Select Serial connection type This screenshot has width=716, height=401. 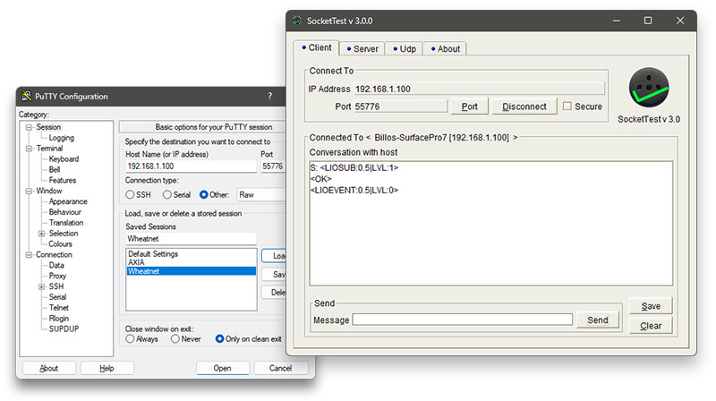[x=167, y=194]
